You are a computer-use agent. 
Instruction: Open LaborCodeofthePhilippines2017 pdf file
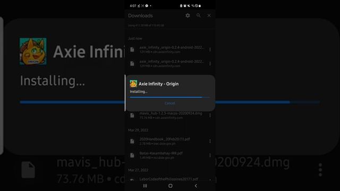(170, 179)
